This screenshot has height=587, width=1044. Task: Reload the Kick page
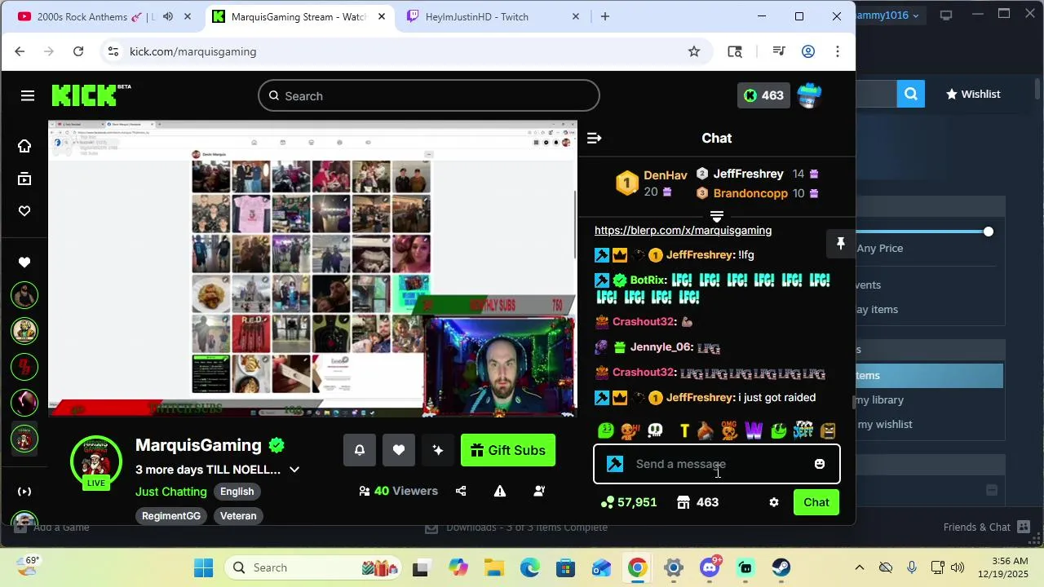click(x=78, y=51)
